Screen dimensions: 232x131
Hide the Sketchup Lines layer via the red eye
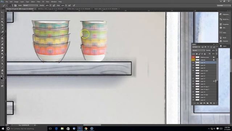coord(193,57)
